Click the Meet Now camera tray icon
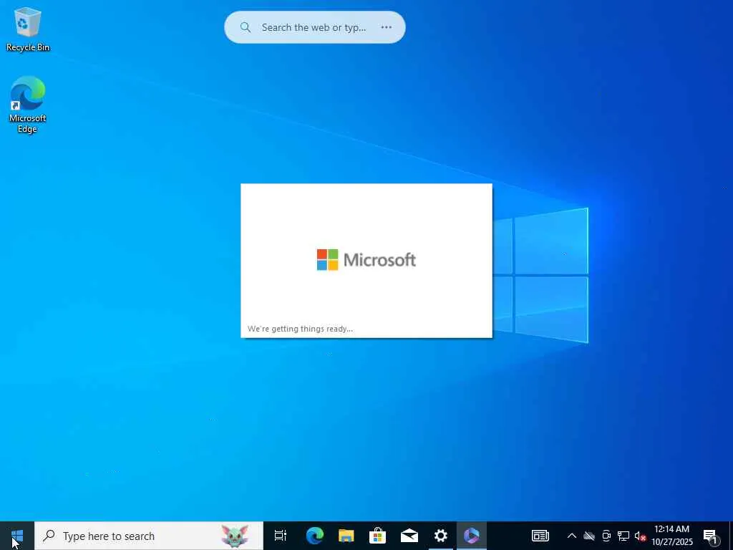Screen dimensions: 733x550 click(606, 536)
